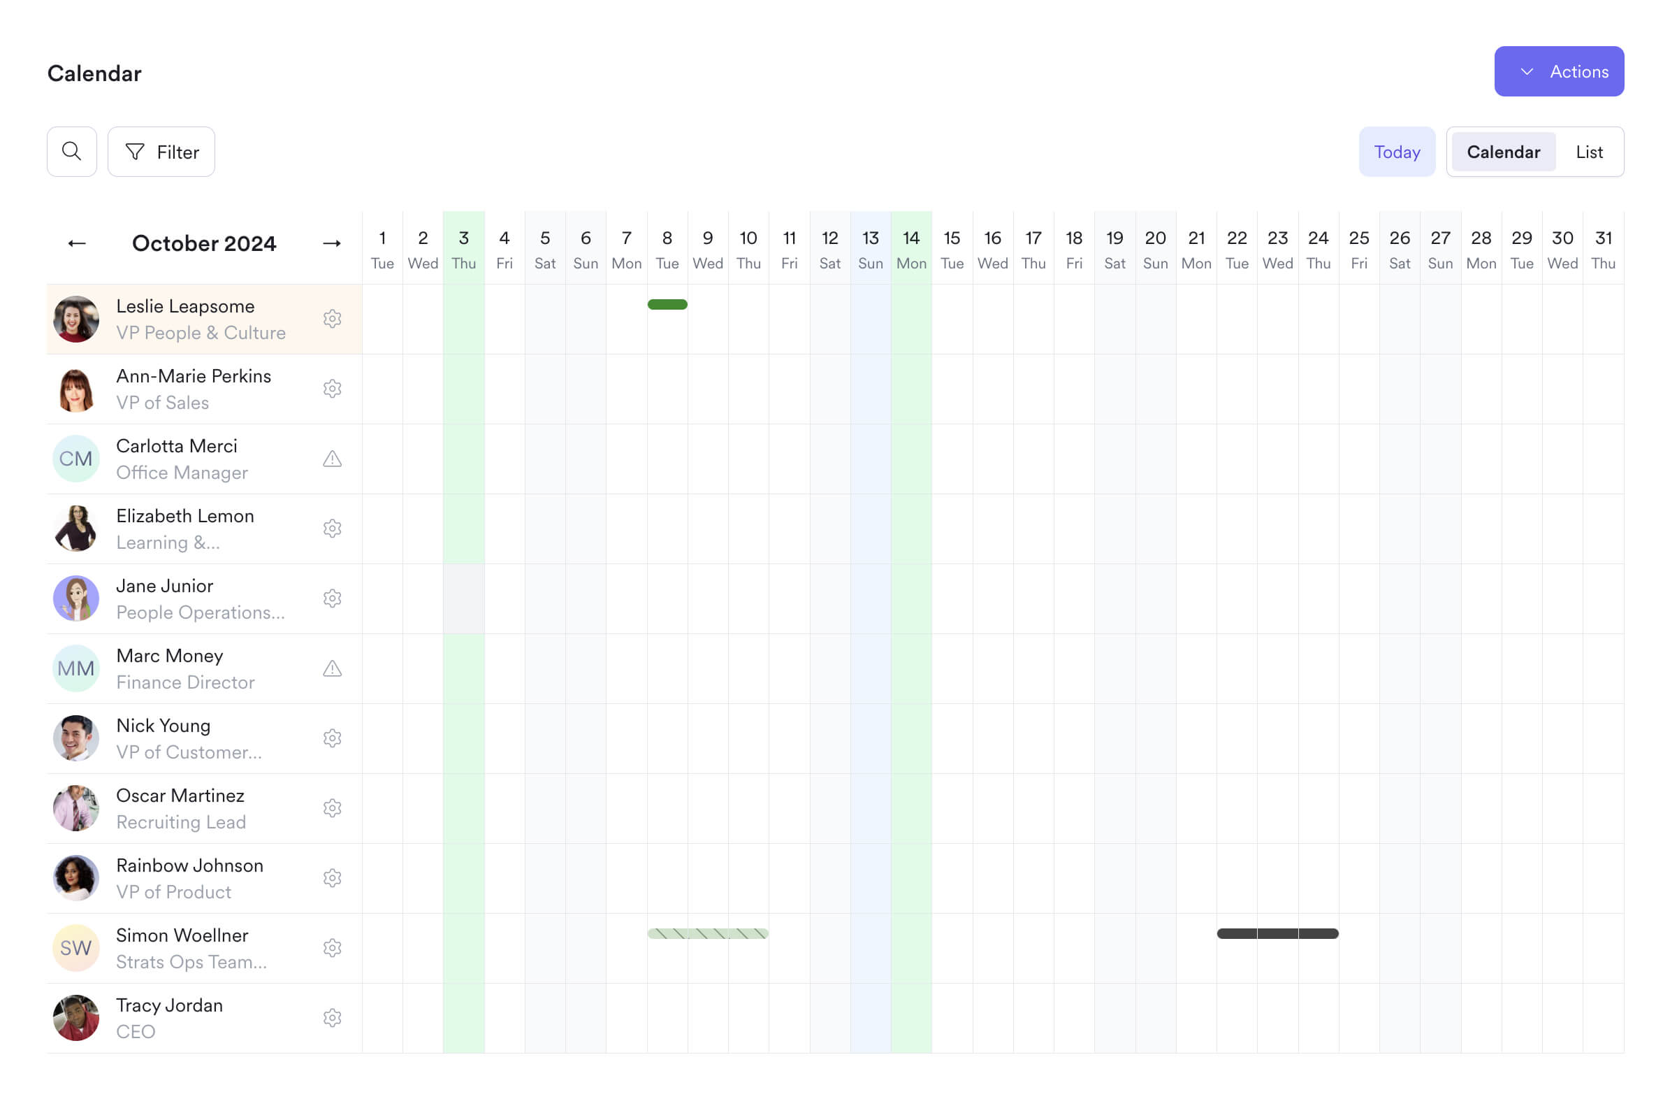Click on Simon Woellner's timeline event bar

coord(708,935)
